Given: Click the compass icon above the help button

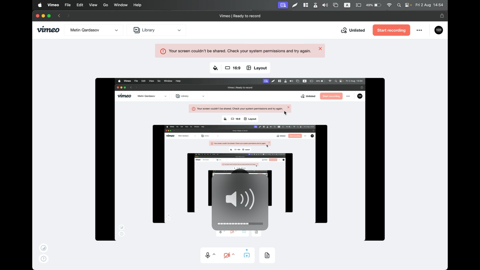Looking at the screenshot, I should point(43,248).
